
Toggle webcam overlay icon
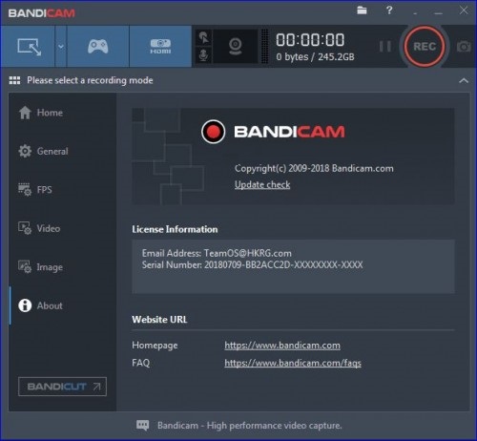[236, 47]
